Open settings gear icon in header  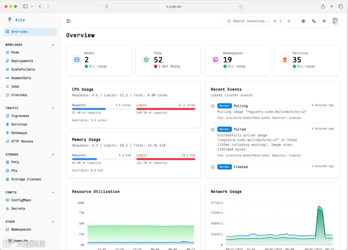coord(303,21)
